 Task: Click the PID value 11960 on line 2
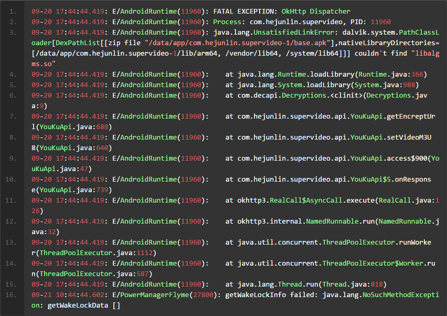(x=380, y=22)
